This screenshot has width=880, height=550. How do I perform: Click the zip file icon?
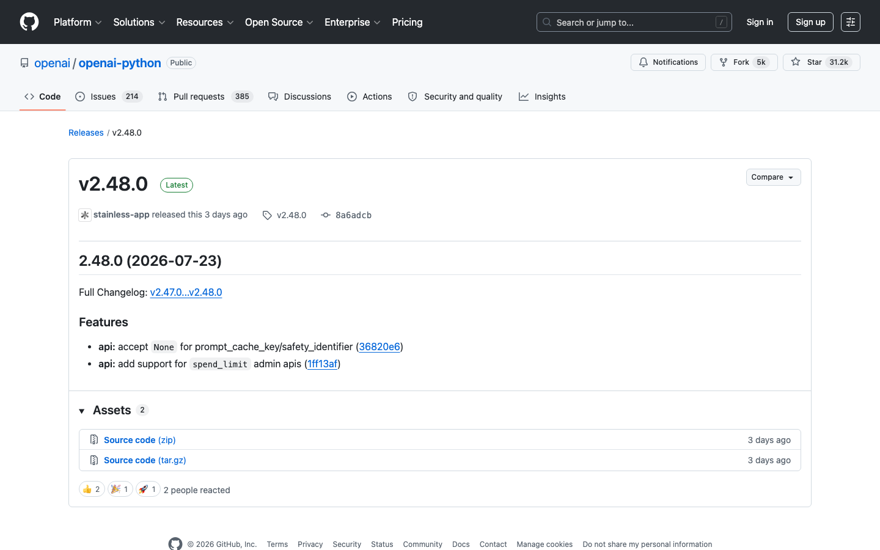pos(94,439)
